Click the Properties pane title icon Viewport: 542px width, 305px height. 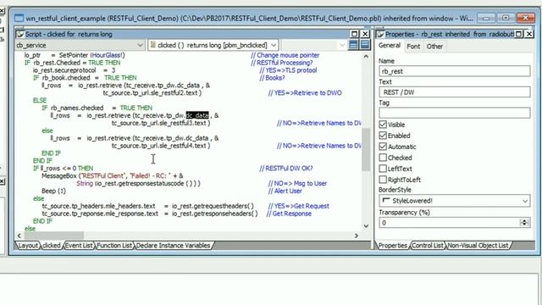click(380, 34)
